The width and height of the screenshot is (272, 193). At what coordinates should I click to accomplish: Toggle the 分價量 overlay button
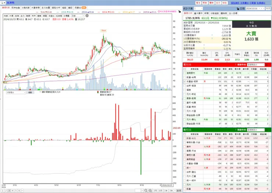pos(66,16)
